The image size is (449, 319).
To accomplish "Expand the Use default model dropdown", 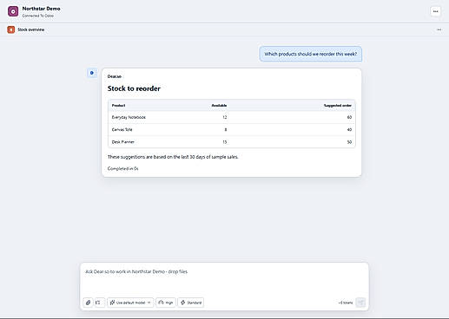I will click(x=130, y=303).
